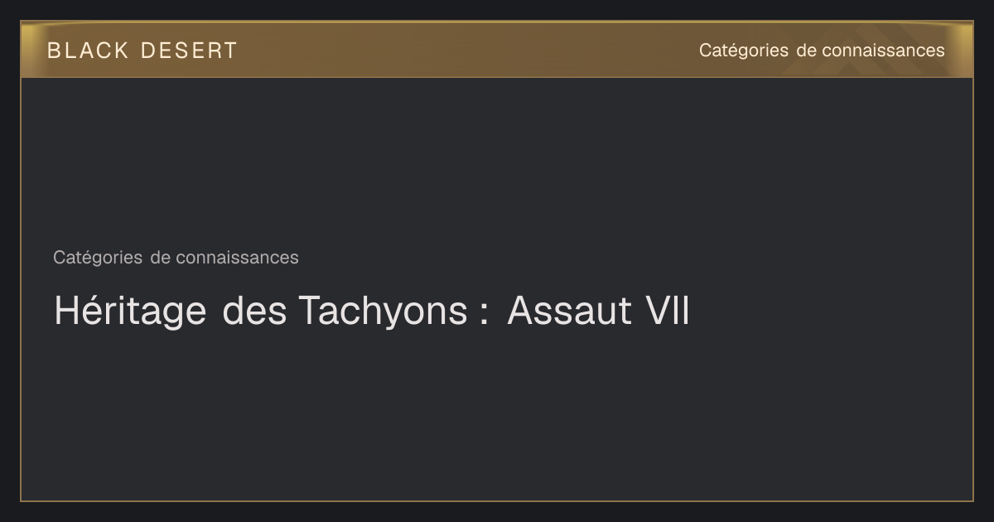The height and width of the screenshot is (522, 994).
Task: Click the Assaut VII part of the title
Action: (x=598, y=312)
